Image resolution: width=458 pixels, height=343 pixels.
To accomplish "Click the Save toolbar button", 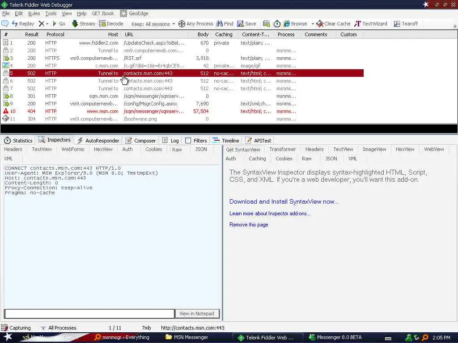I will [x=246, y=24].
